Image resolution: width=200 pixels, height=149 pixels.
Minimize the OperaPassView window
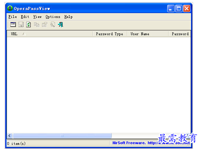171,9
